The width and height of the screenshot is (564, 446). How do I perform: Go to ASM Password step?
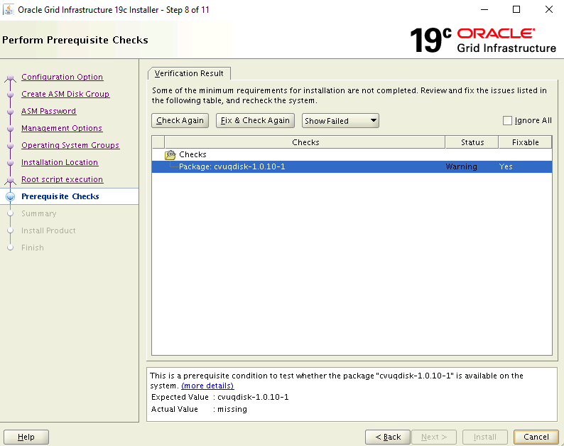(x=48, y=111)
